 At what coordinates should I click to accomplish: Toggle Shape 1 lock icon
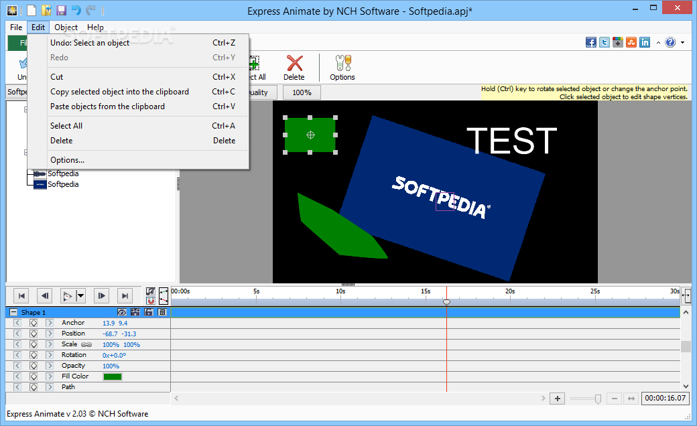(x=149, y=312)
